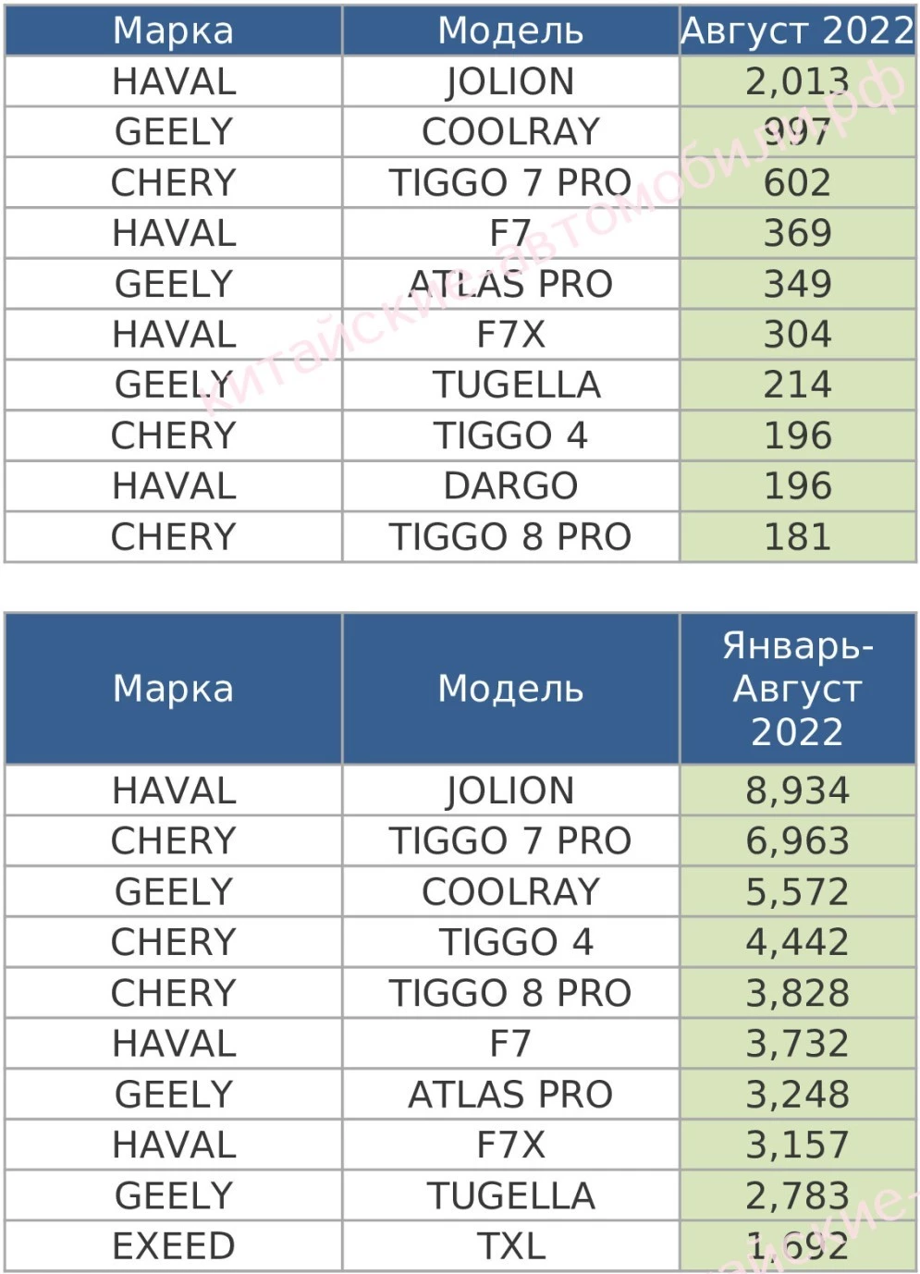This screenshot has width=920, height=1274.
Task: Click the cell showing 3,157
Action: pyautogui.click(x=797, y=1145)
